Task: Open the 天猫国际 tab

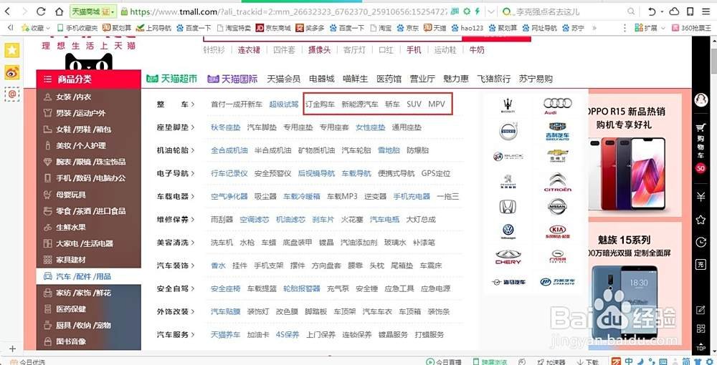Action: tap(232, 79)
